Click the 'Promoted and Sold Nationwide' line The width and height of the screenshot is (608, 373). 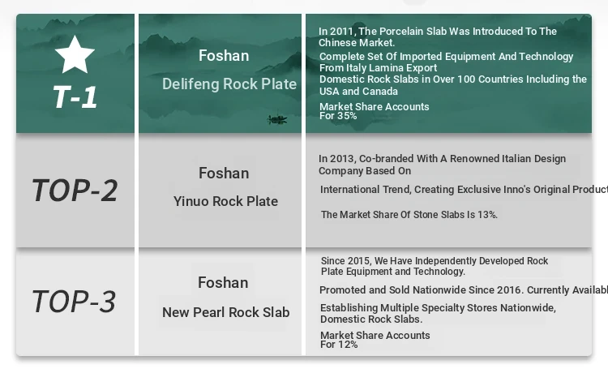462,290
